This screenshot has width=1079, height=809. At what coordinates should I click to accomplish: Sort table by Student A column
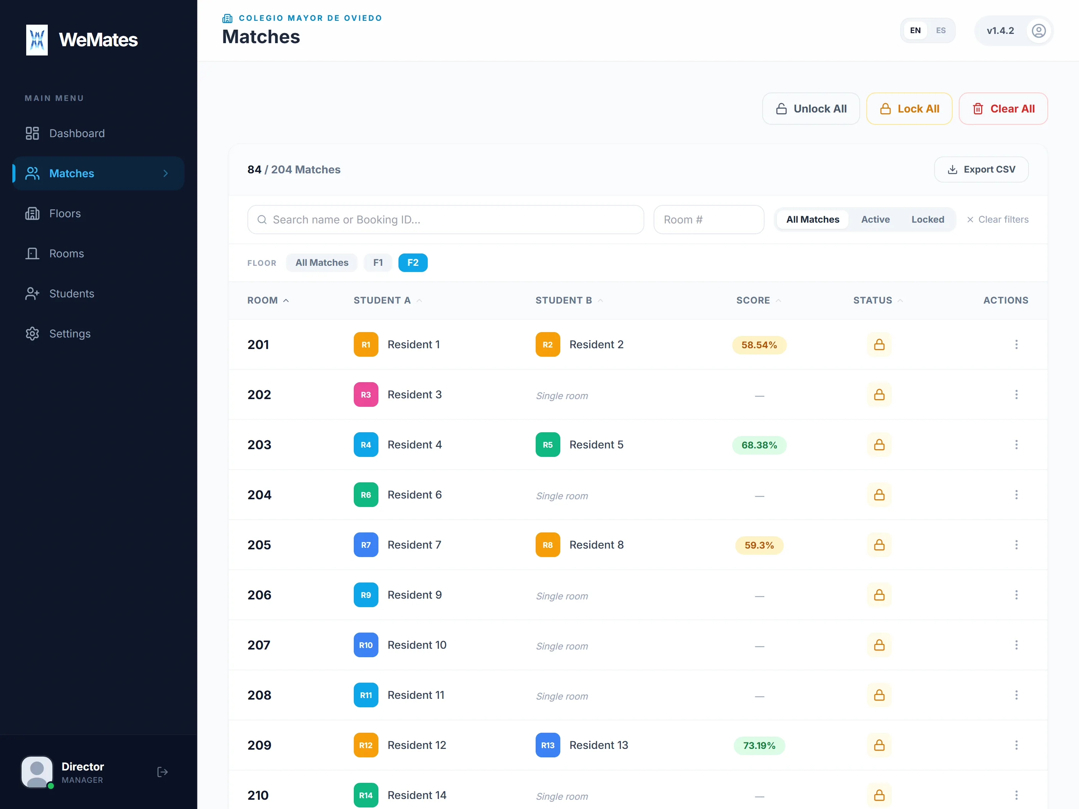pyautogui.click(x=388, y=300)
